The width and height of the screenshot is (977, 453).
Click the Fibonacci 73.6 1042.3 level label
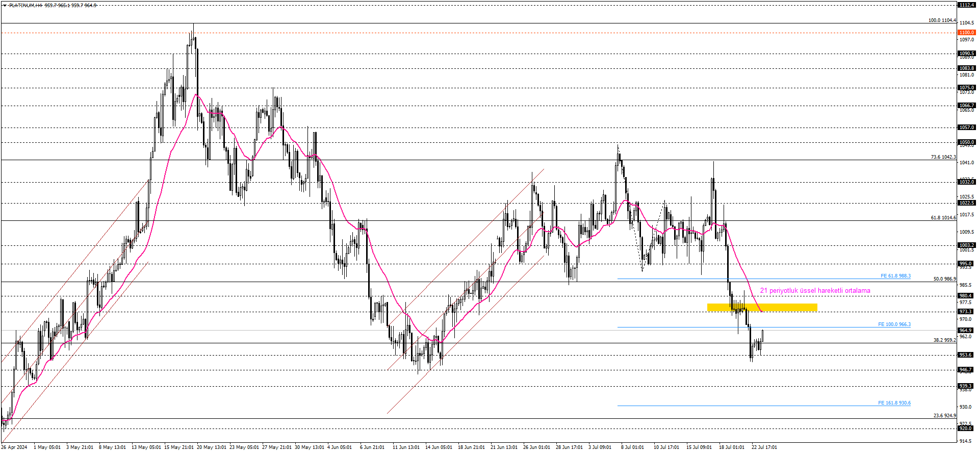tap(943, 157)
